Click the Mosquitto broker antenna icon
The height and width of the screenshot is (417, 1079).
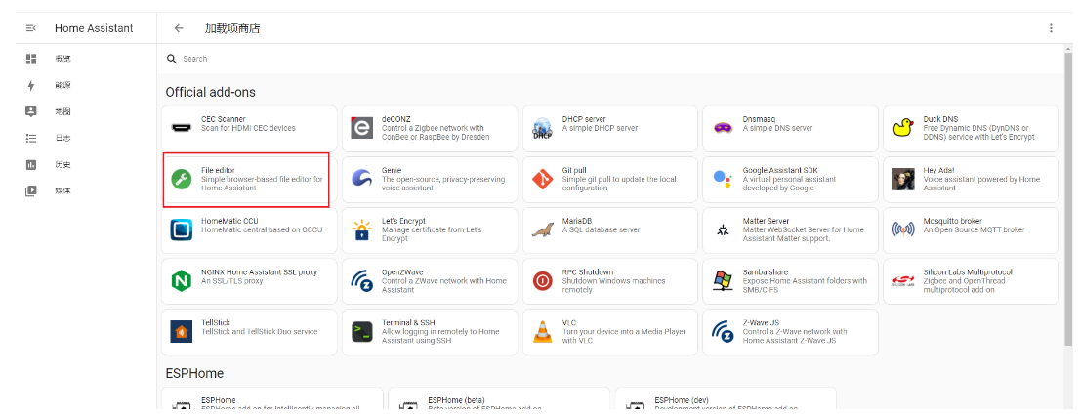[x=903, y=229]
